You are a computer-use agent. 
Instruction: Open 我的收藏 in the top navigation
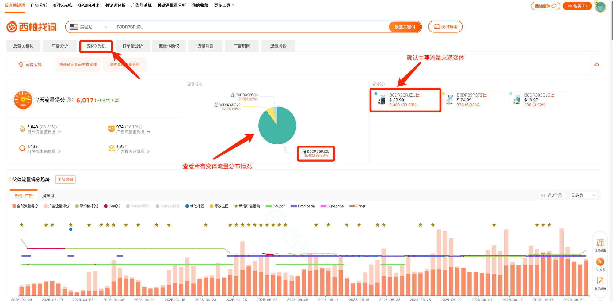tap(200, 5)
